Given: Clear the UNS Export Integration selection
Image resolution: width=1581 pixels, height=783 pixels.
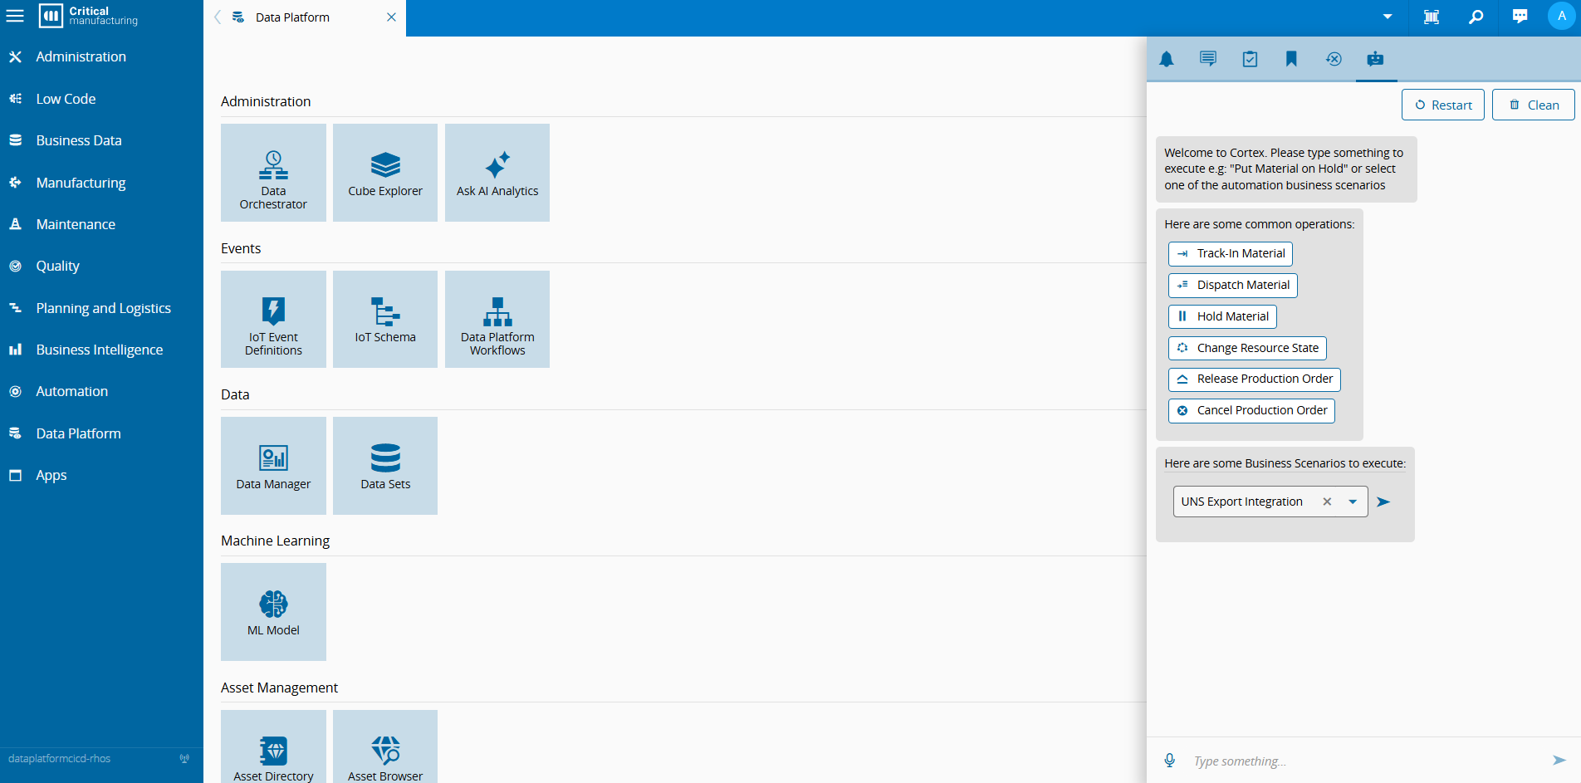Looking at the screenshot, I should (x=1327, y=502).
